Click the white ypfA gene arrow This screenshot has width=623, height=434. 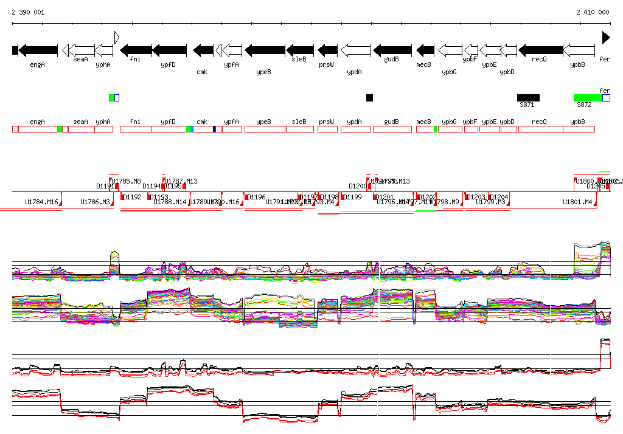pyautogui.click(x=232, y=50)
